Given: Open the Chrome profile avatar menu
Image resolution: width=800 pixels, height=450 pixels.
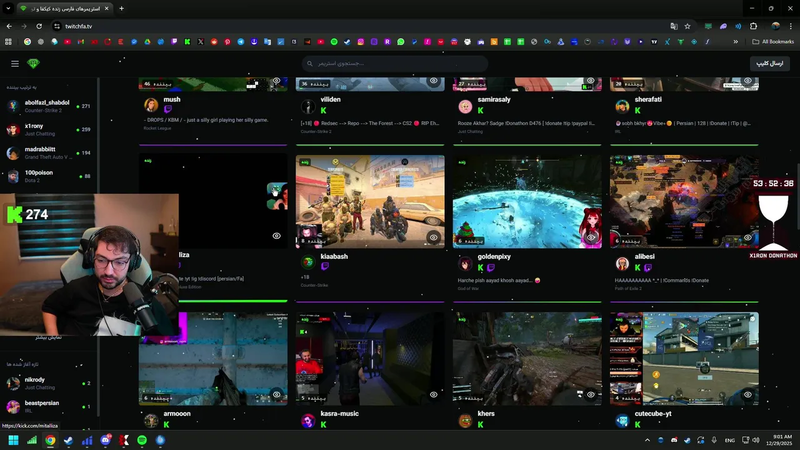Looking at the screenshot, I should tap(776, 26).
